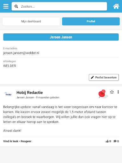Viewport: 122px width, 163px height.
Task: Click the email jeroen.jansen@welder.nl
Action: [21, 53]
